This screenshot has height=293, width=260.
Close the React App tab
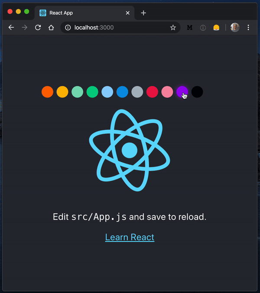pos(128,13)
